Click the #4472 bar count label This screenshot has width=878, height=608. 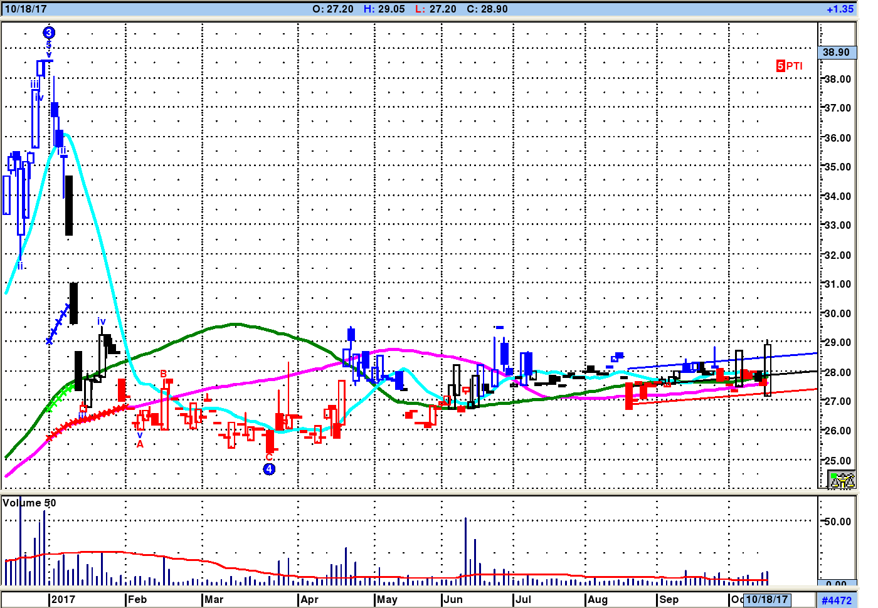(837, 600)
